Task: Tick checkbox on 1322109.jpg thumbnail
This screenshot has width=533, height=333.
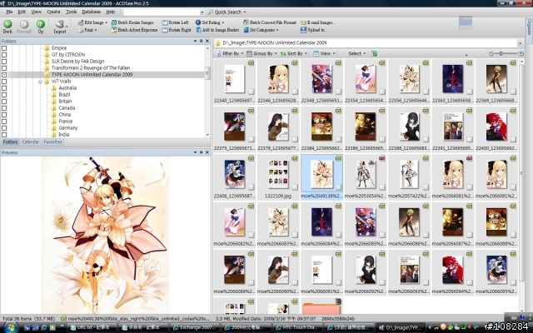Action: coord(295,187)
